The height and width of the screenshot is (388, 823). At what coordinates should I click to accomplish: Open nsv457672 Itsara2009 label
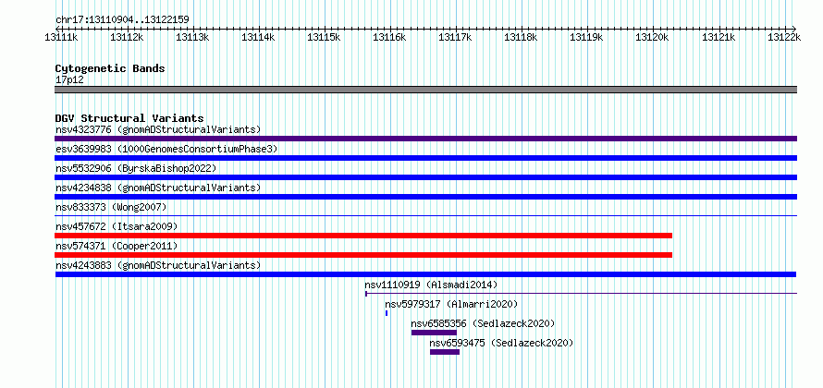coord(117,226)
